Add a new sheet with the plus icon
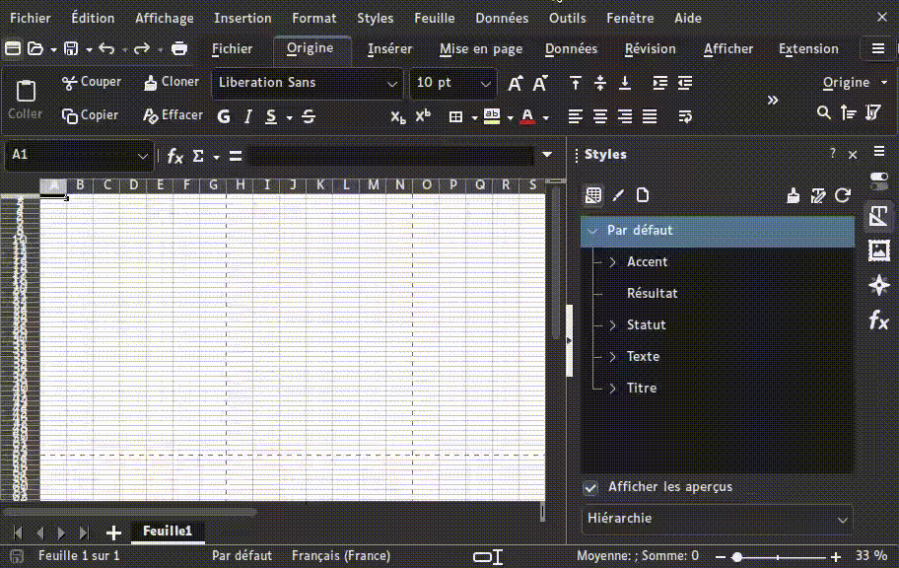899x568 pixels. point(113,533)
